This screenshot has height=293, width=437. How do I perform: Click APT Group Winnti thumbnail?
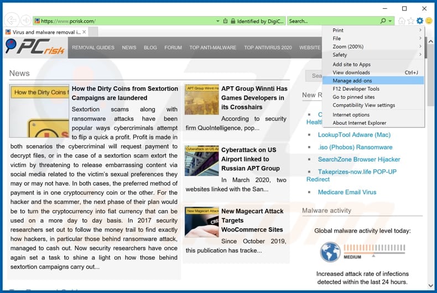tap(202, 100)
